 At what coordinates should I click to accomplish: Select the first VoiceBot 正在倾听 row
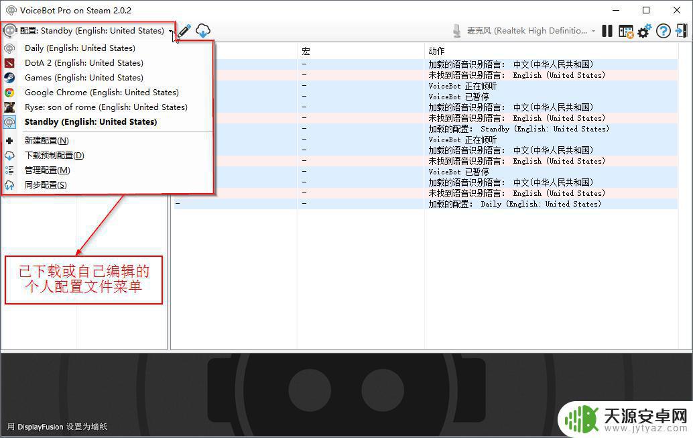coord(426,86)
